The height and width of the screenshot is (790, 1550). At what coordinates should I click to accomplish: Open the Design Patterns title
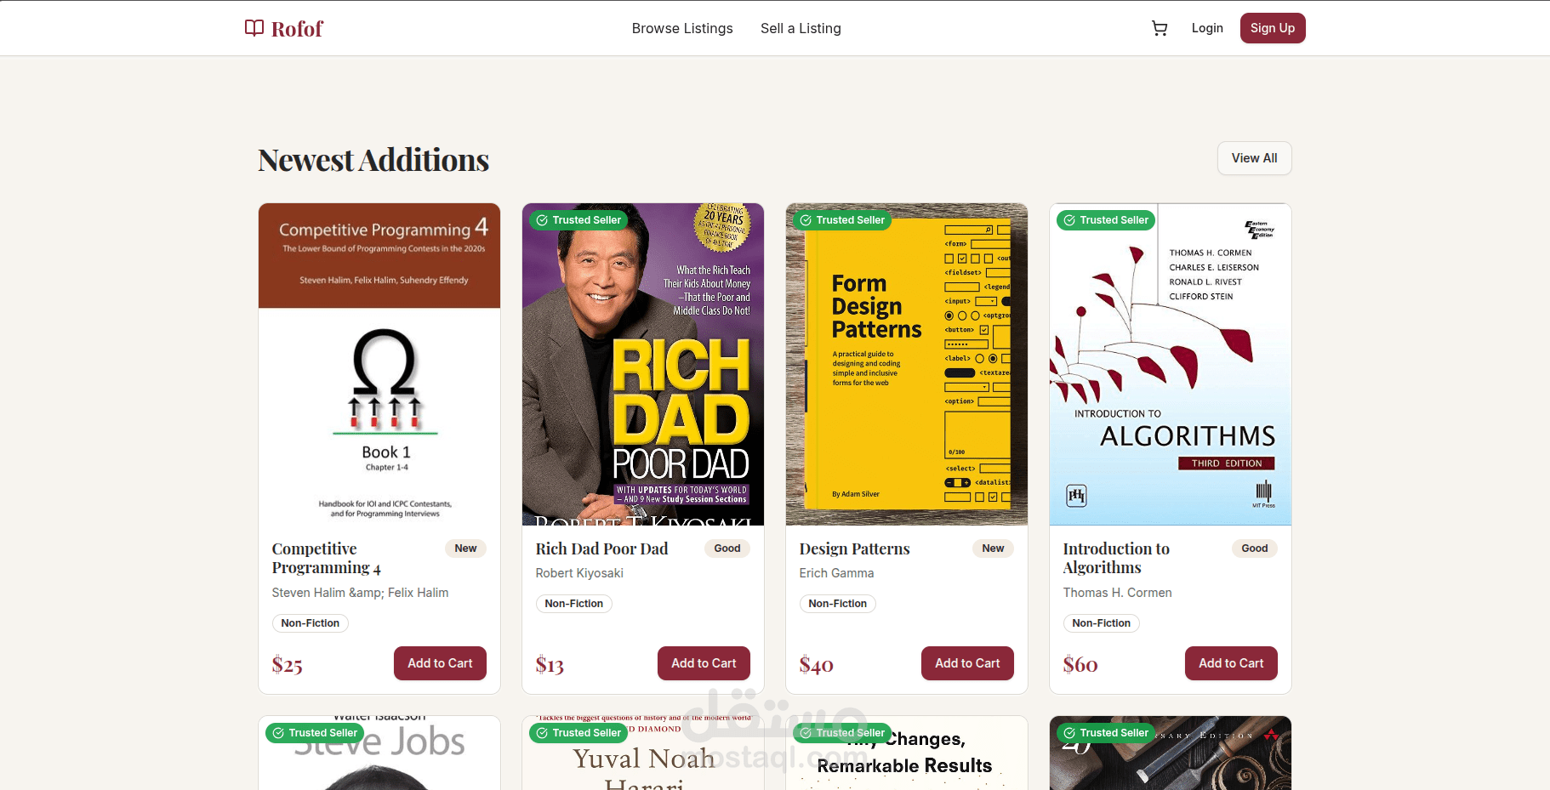(x=854, y=548)
